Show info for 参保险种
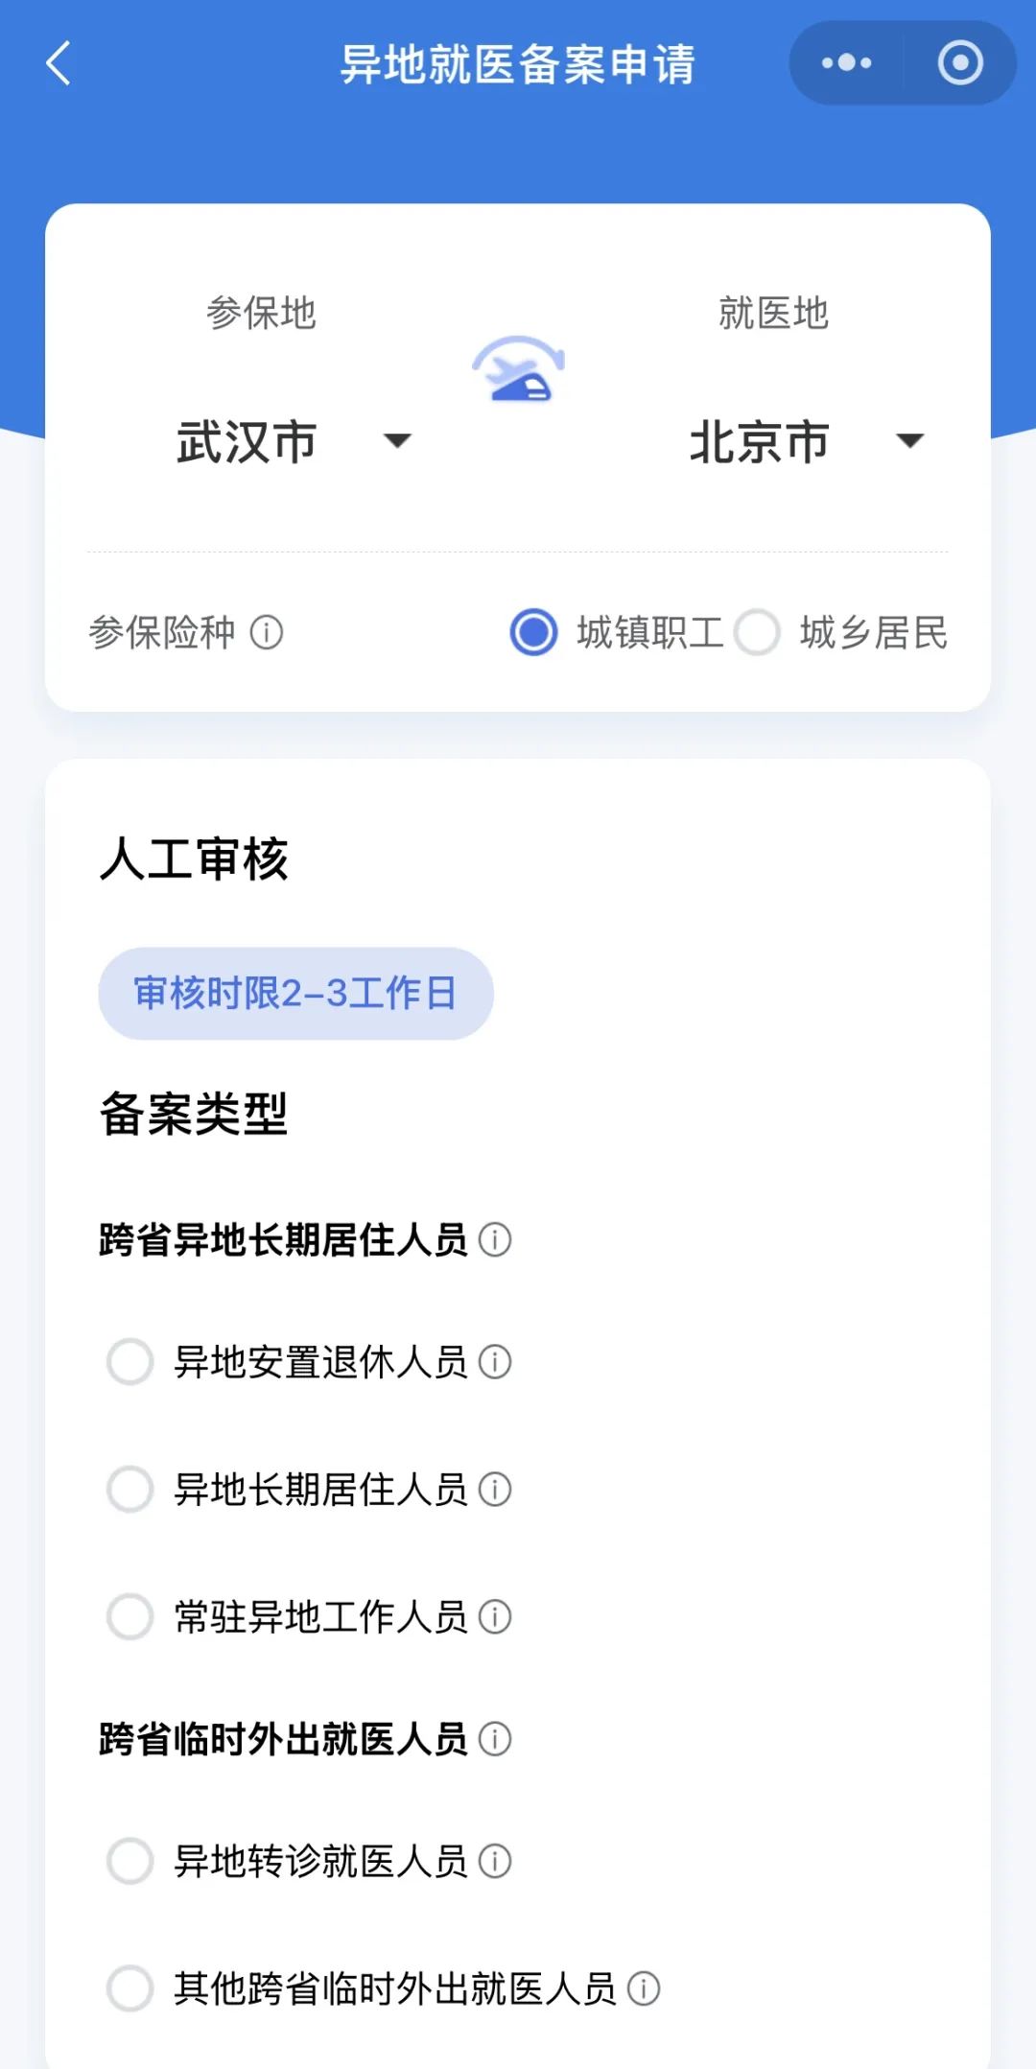The image size is (1036, 2069). (267, 633)
